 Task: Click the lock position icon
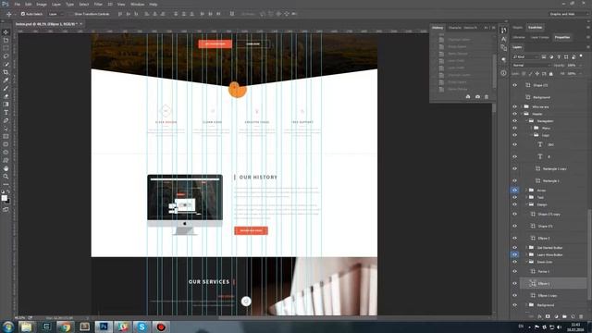click(537, 74)
